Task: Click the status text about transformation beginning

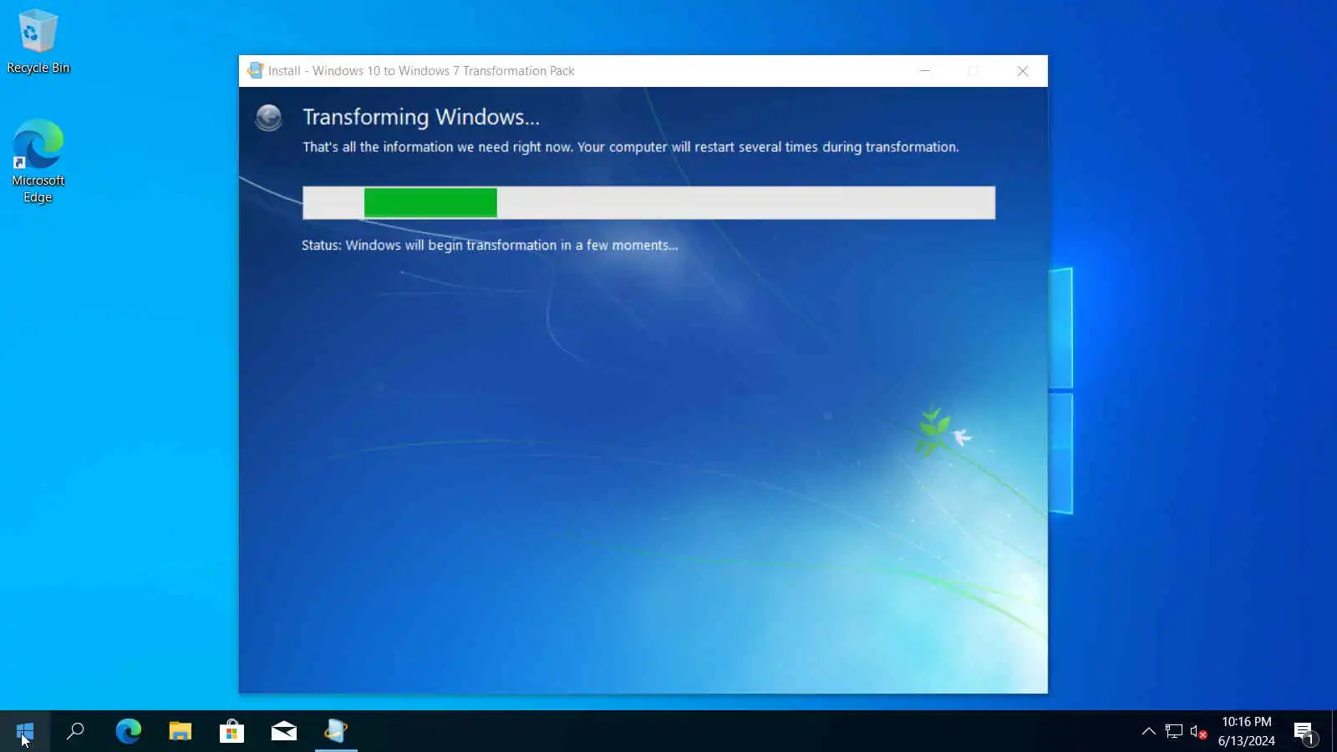Action: coord(490,245)
